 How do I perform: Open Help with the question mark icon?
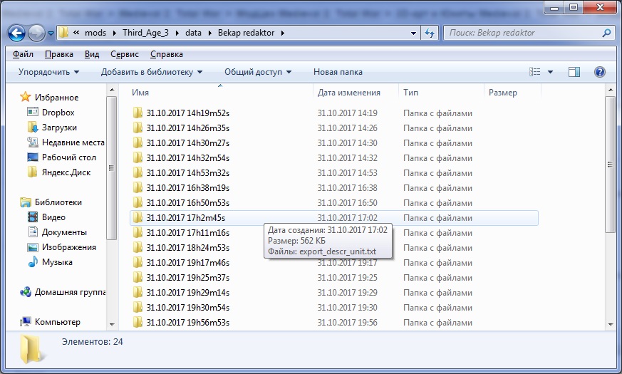(600, 72)
